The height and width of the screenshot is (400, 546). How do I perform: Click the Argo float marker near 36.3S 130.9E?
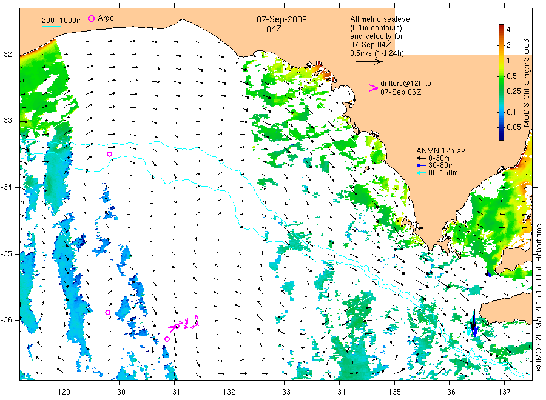[x=167, y=339]
